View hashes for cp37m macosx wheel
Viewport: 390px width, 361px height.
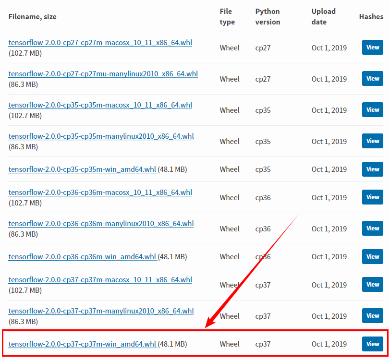point(373,284)
